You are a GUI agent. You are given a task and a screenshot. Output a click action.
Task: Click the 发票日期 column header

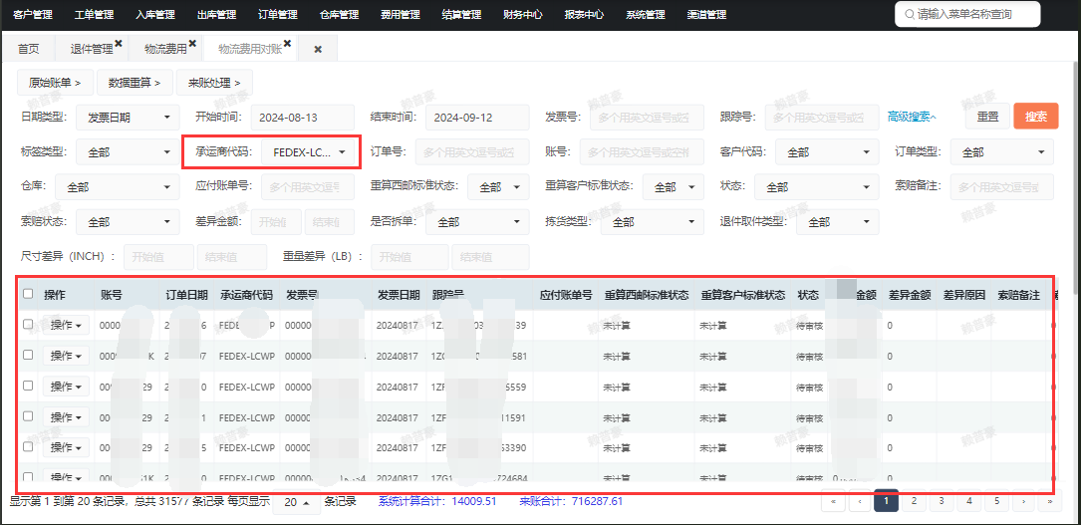coord(399,295)
